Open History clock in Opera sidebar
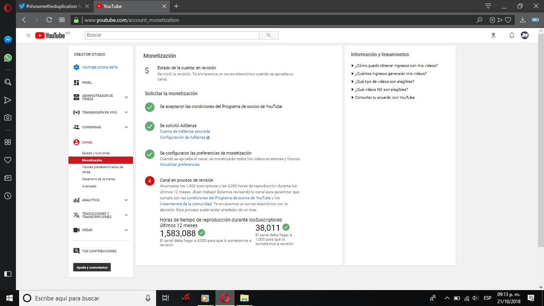Screen dimensions: 544x306 tap(8, 196)
